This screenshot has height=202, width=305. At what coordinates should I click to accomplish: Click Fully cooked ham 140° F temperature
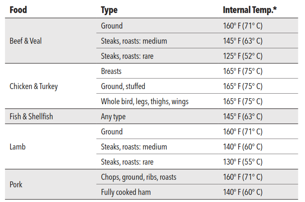click(243, 192)
